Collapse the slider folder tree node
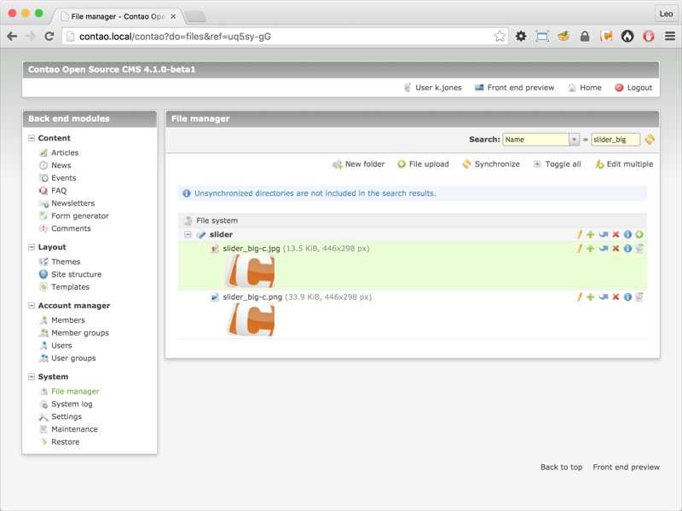 tap(188, 235)
